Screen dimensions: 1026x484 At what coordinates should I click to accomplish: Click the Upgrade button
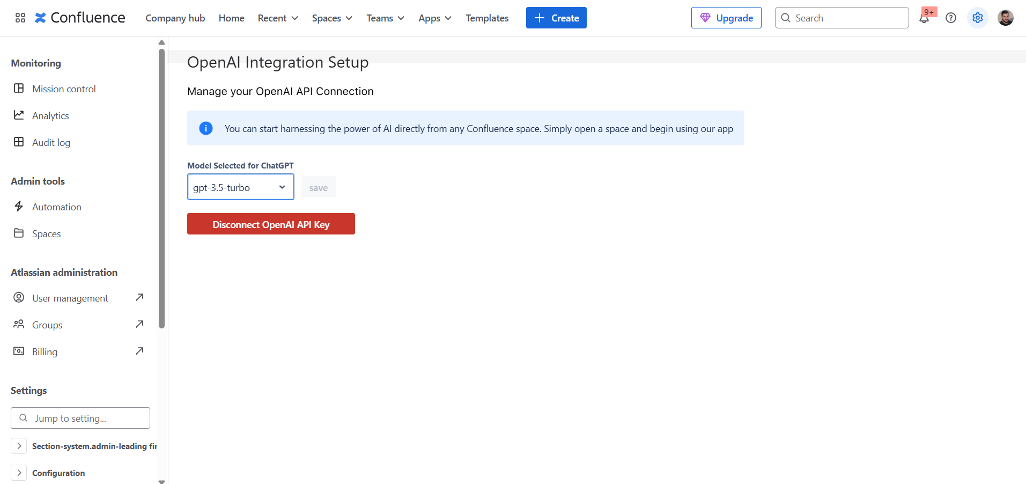pyautogui.click(x=726, y=18)
